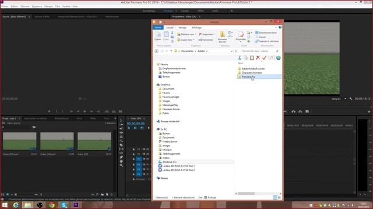Open Déplacer vers dropdown

point(195,34)
